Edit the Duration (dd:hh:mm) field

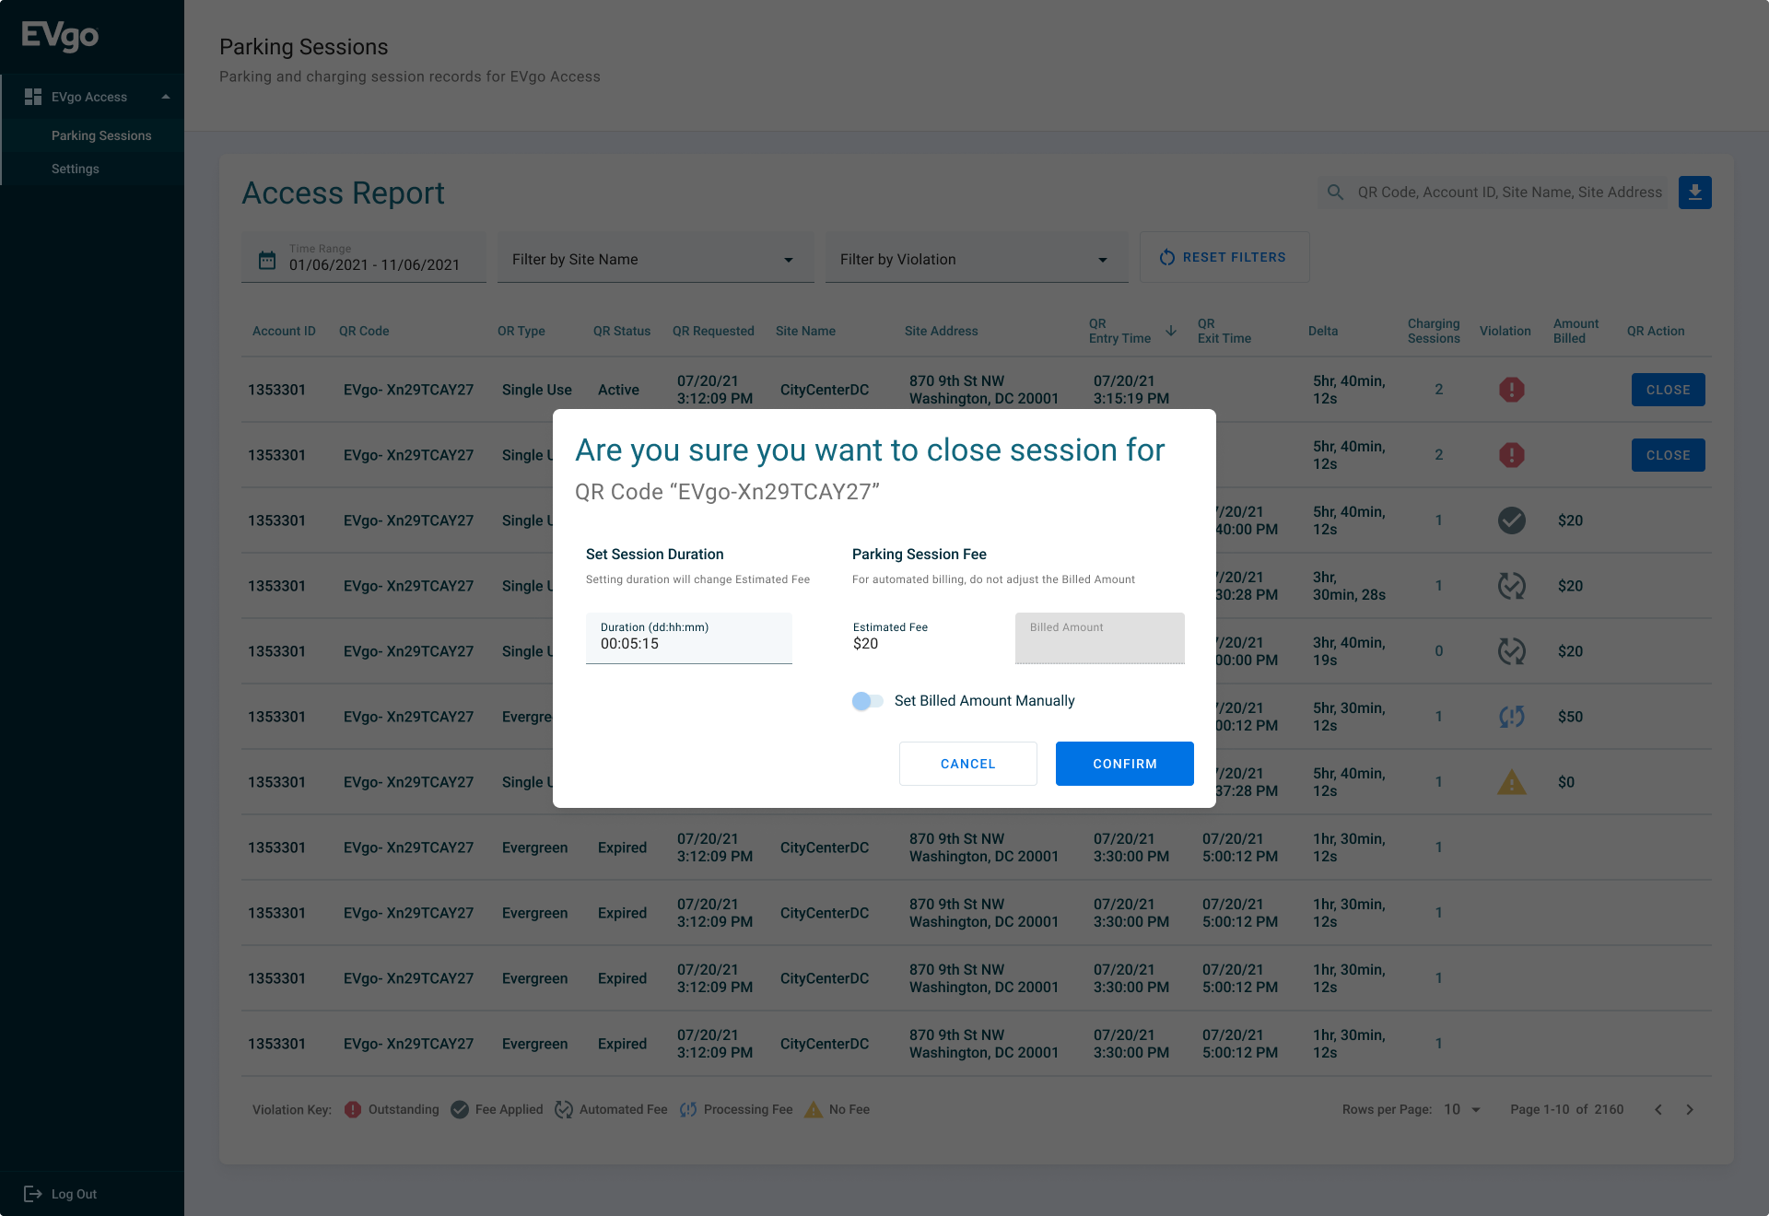pos(688,637)
